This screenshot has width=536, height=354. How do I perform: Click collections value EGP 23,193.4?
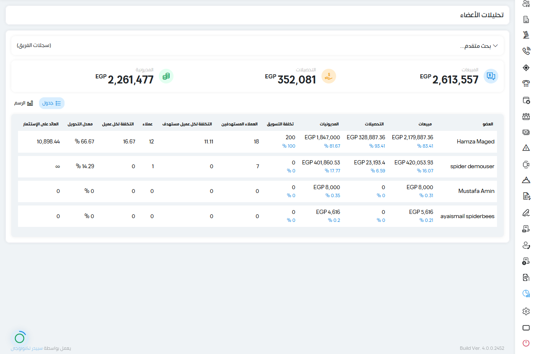[370, 162]
